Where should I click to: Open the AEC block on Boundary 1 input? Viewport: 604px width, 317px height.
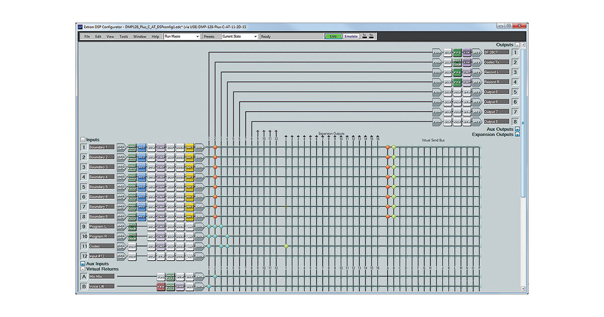pos(141,147)
